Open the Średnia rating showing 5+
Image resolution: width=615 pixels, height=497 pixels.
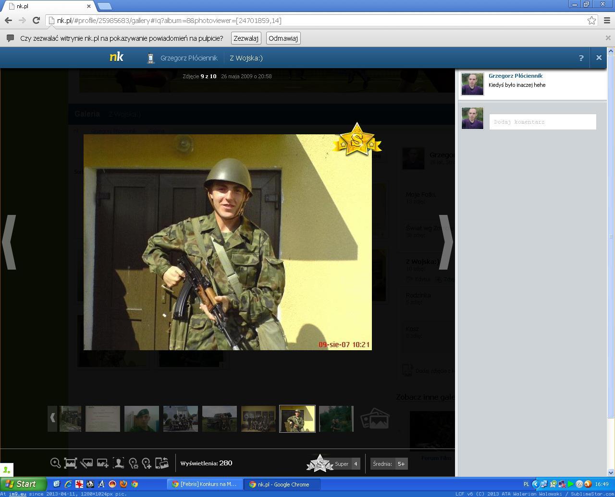click(x=390, y=463)
